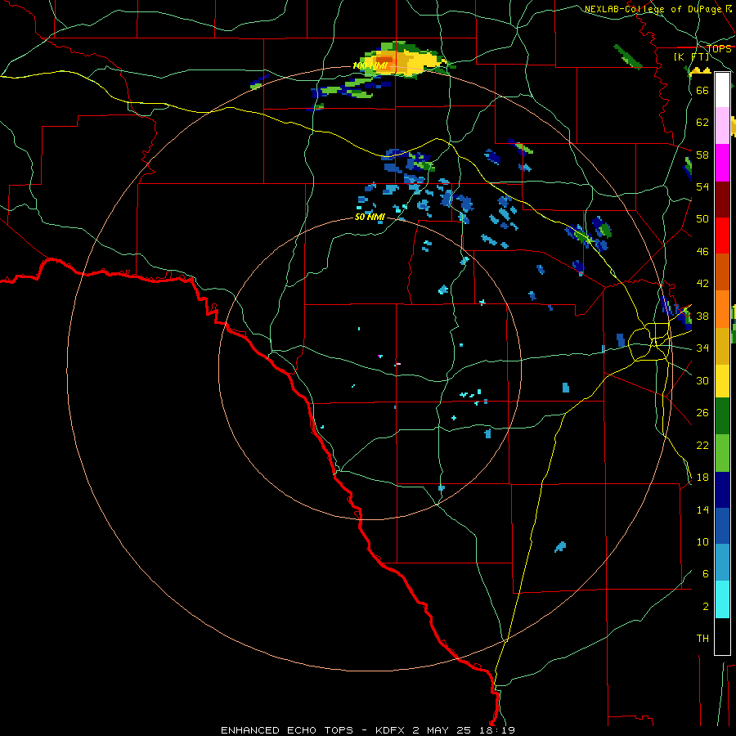Select the black TH legend swatch
This screenshot has height=736, width=736.
722,636
